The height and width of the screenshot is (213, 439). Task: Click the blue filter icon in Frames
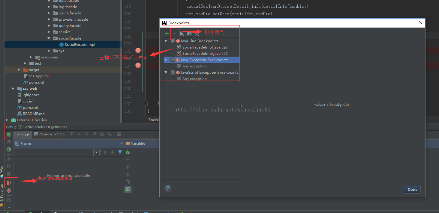tap(120, 152)
